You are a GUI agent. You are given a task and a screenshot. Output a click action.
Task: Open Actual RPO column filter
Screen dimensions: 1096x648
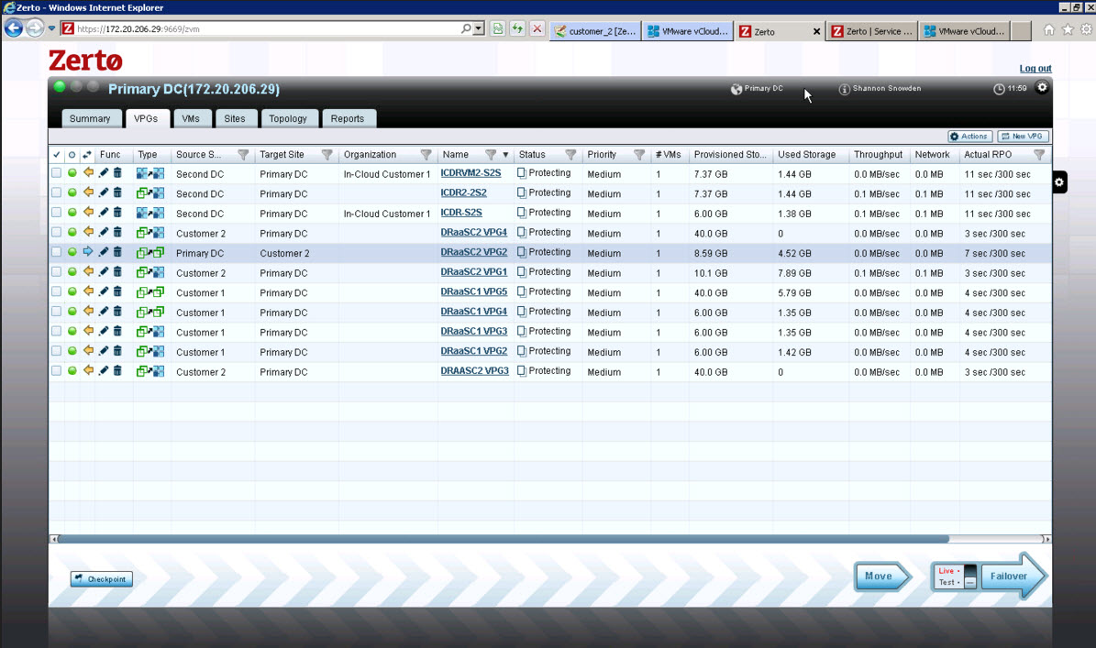(1039, 154)
